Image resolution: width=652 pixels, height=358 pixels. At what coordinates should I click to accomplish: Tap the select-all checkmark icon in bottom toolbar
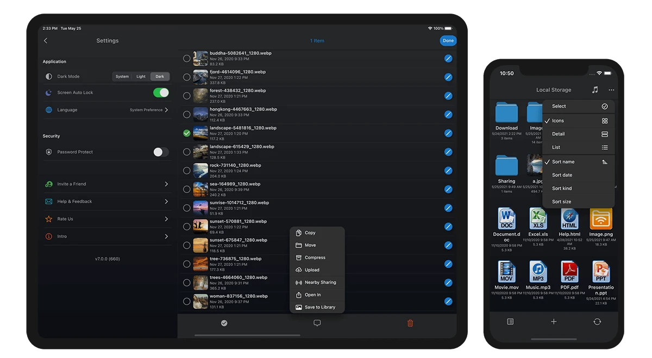(224, 323)
